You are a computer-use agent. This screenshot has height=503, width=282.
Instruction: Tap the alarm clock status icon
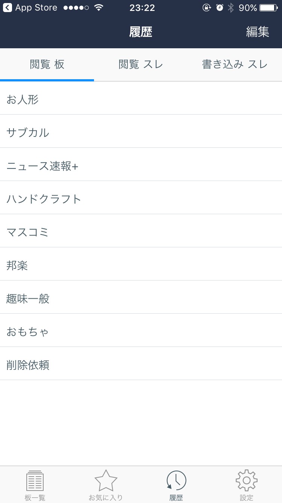click(220, 8)
